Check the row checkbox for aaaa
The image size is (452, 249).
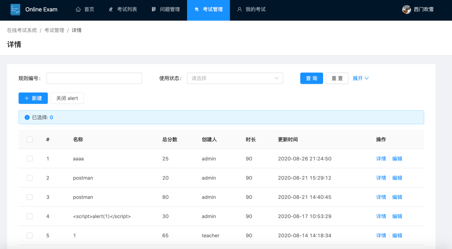(30, 158)
